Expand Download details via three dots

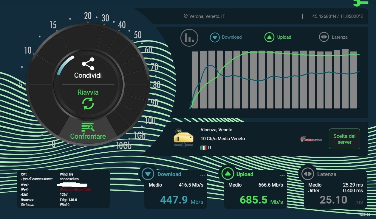[x=202, y=175]
